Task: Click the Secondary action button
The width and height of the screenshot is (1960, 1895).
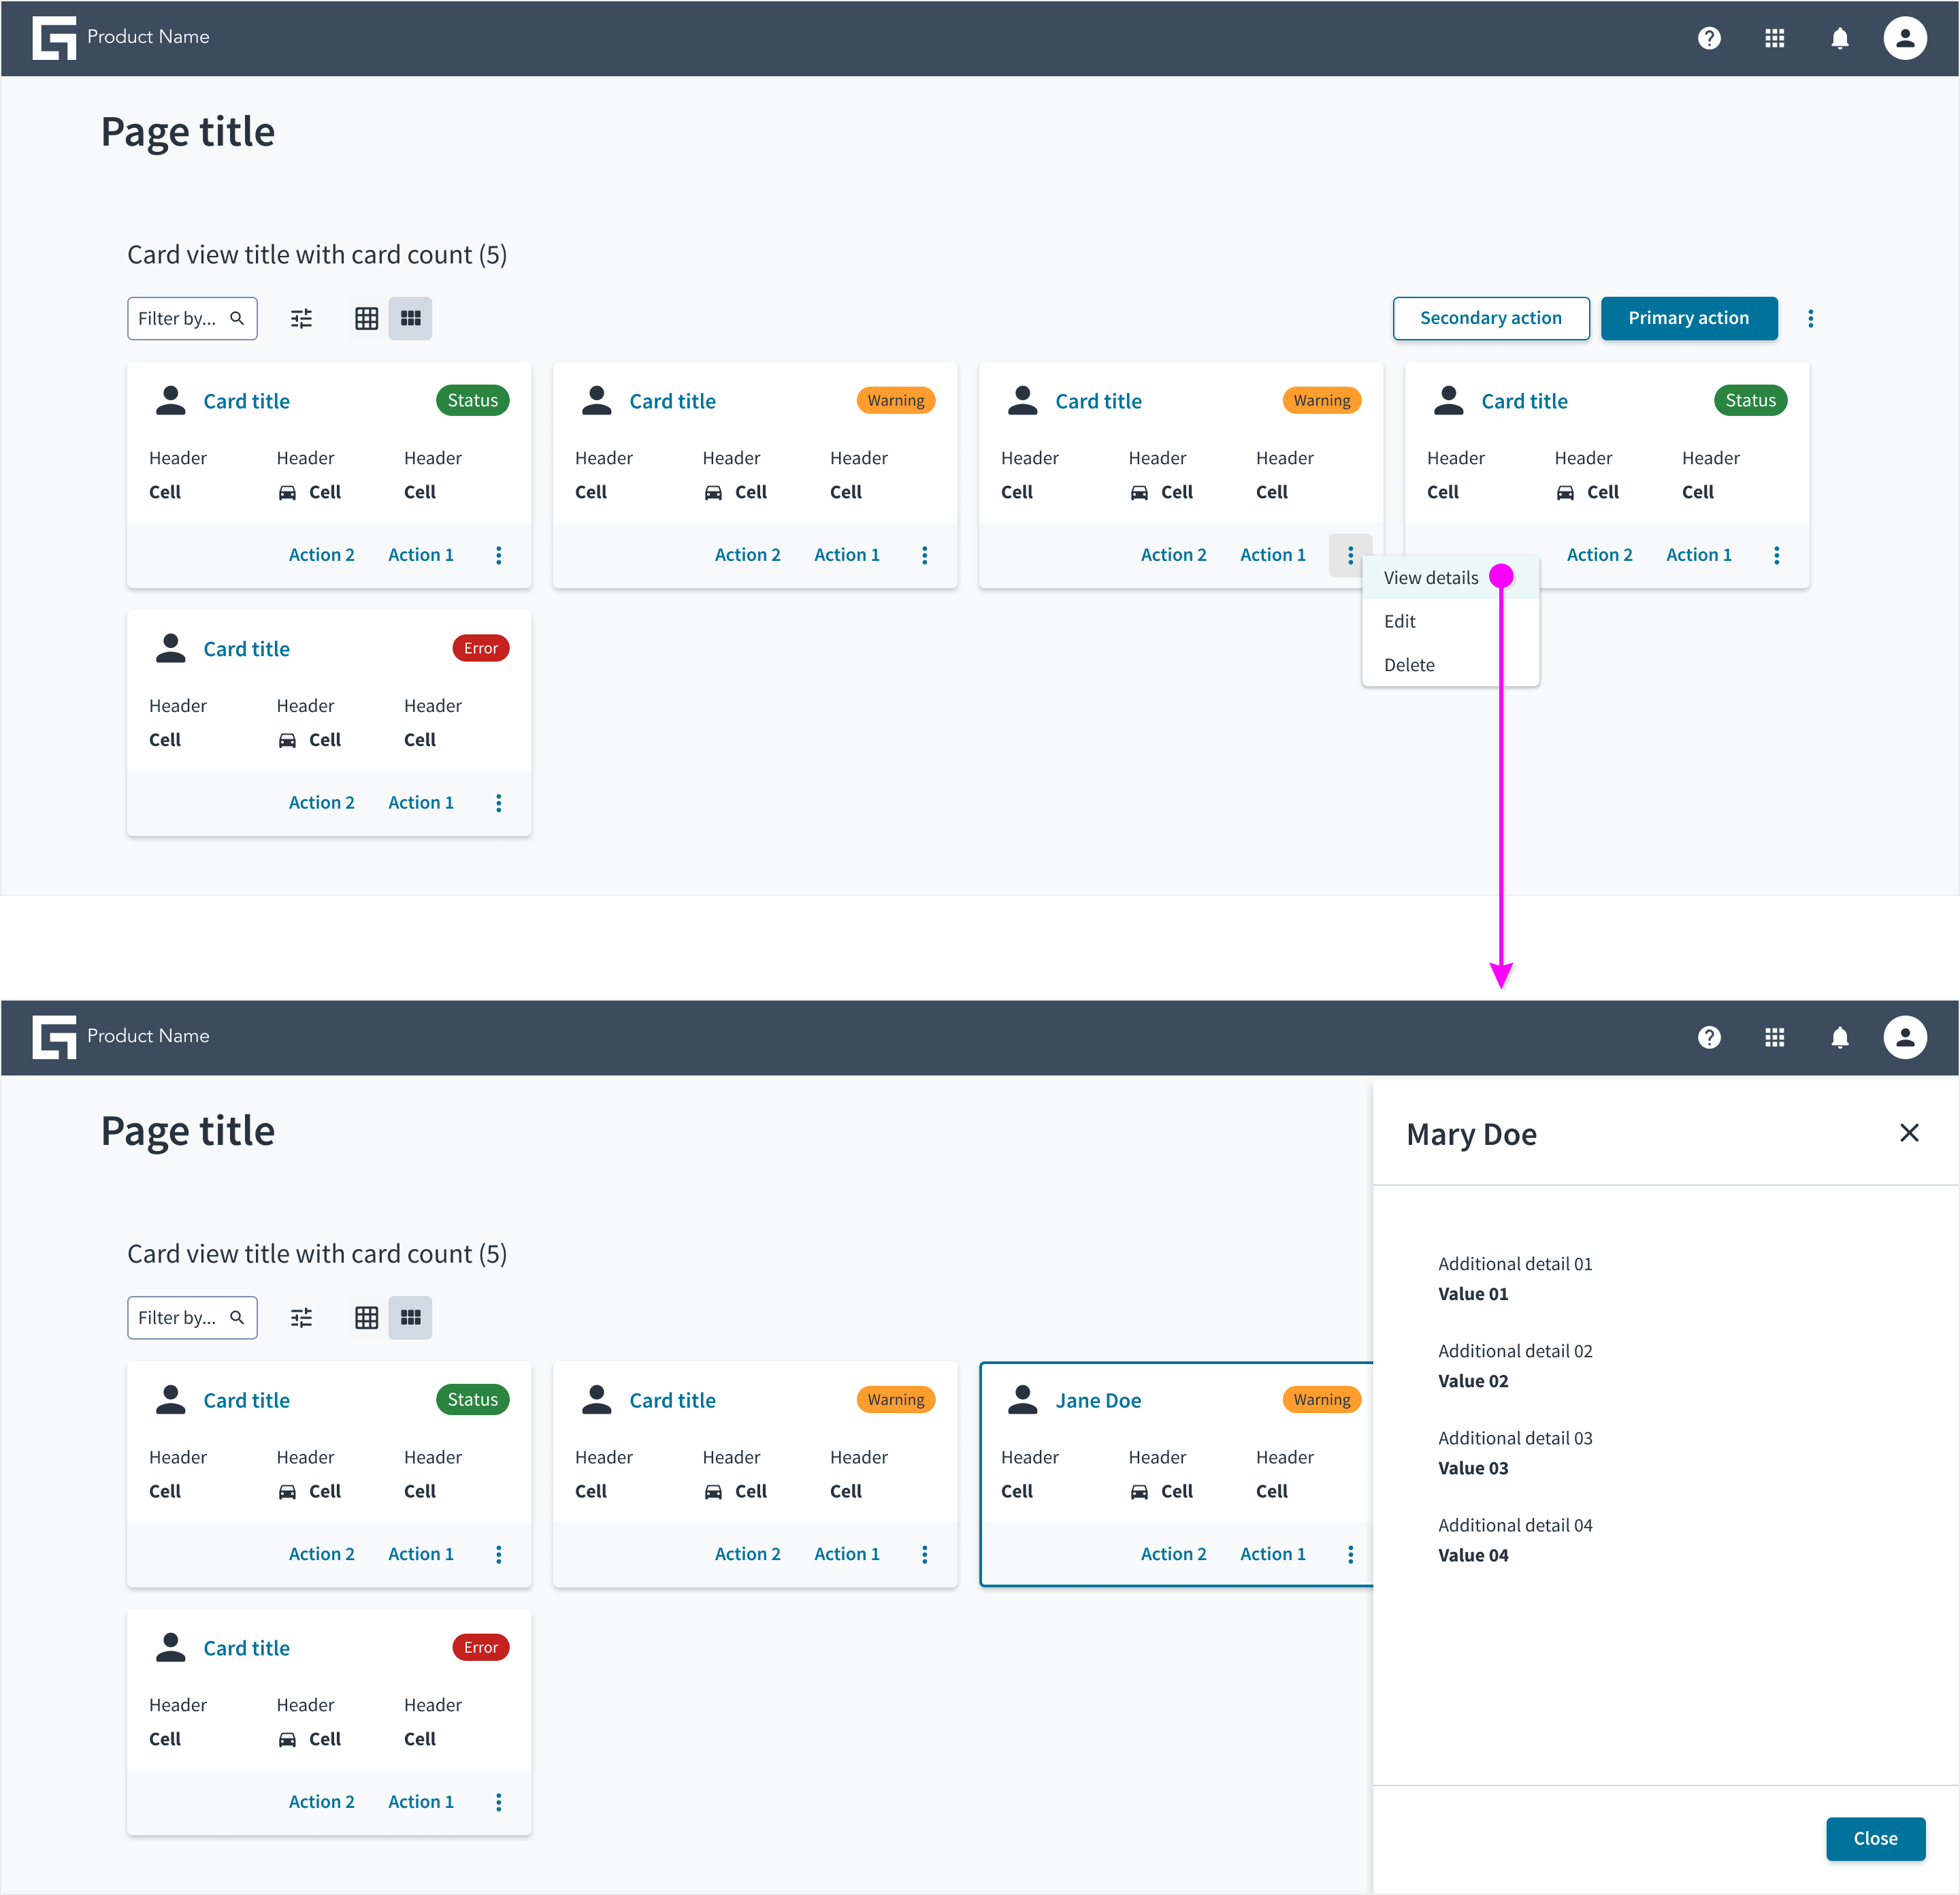Action: [x=1490, y=318]
